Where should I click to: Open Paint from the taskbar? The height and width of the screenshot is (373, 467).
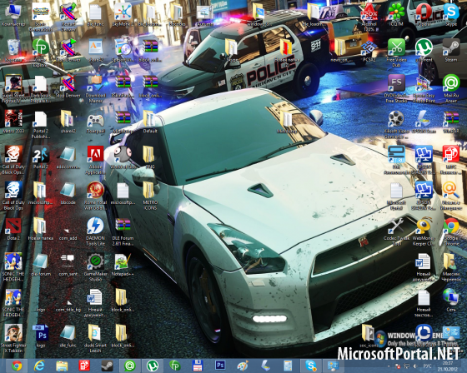(x=243, y=366)
